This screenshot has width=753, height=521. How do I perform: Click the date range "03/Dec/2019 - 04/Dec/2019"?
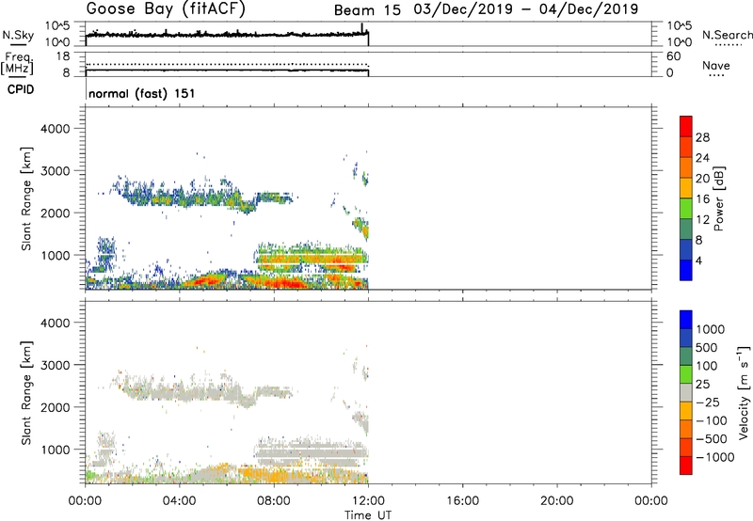526,9
